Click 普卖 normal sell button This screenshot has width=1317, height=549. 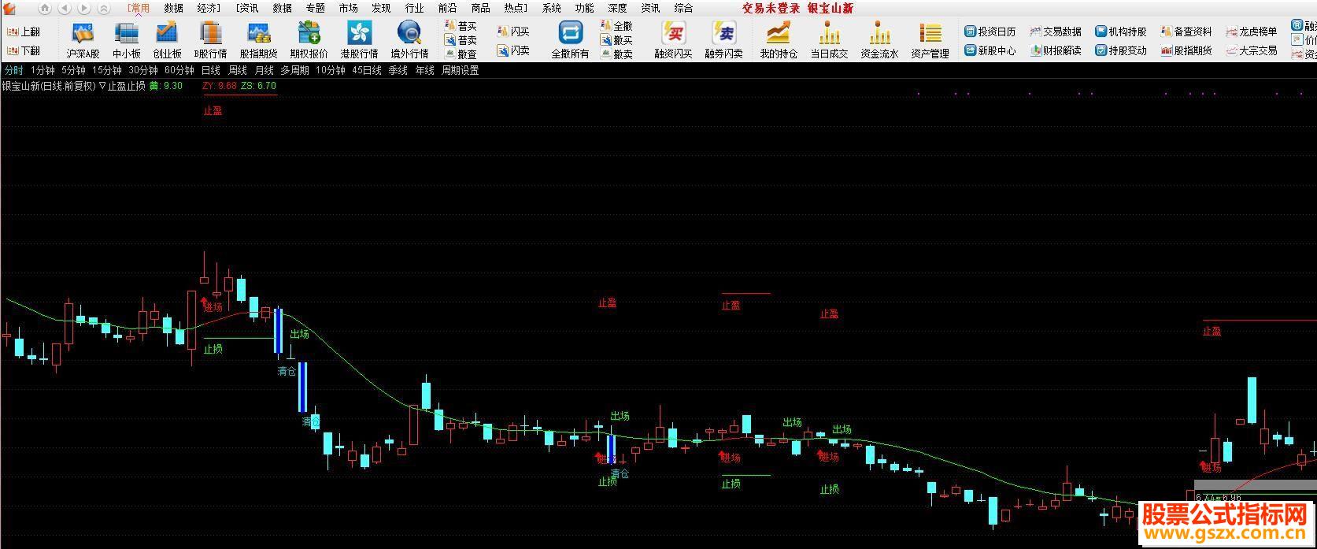[461, 40]
